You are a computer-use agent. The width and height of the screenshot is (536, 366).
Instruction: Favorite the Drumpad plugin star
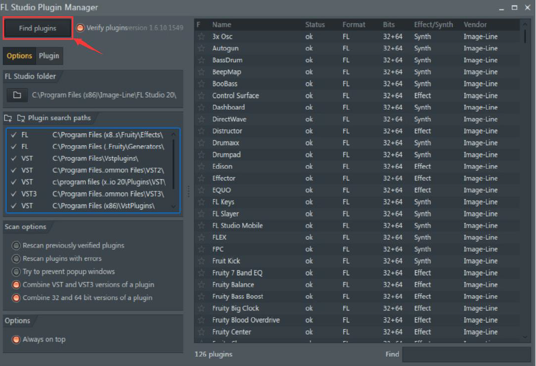[x=201, y=155]
